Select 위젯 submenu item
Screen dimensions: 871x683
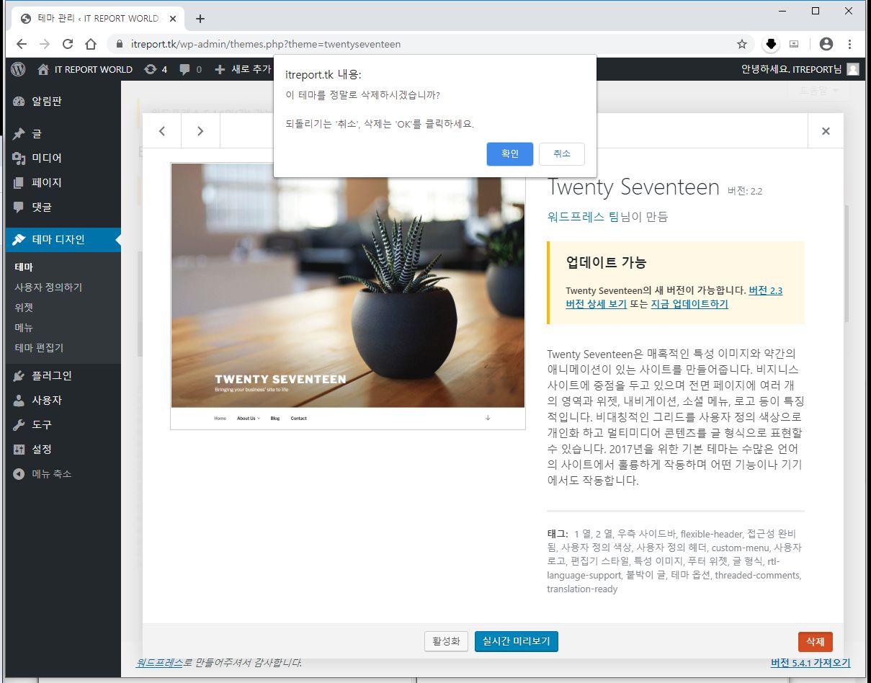pyautogui.click(x=24, y=308)
